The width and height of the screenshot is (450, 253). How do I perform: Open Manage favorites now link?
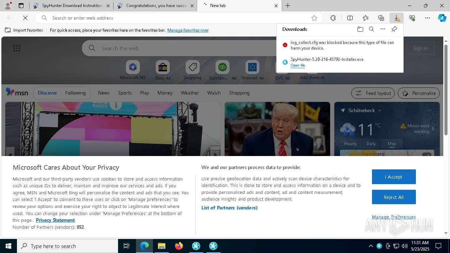[x=188, y=30]
